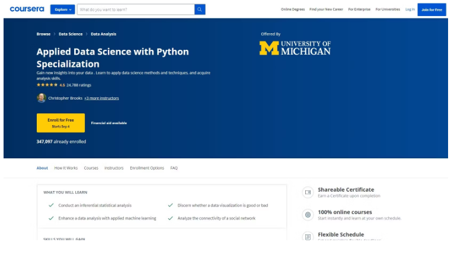Viewport: 454px width, 258px height.
Task: Click checkmark beside 'Enhance a data analysis'
Action: [51, 218]
